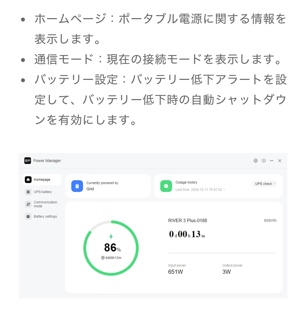
Task: Click the 86% battery charge ring
Action: tap(111, 248)
